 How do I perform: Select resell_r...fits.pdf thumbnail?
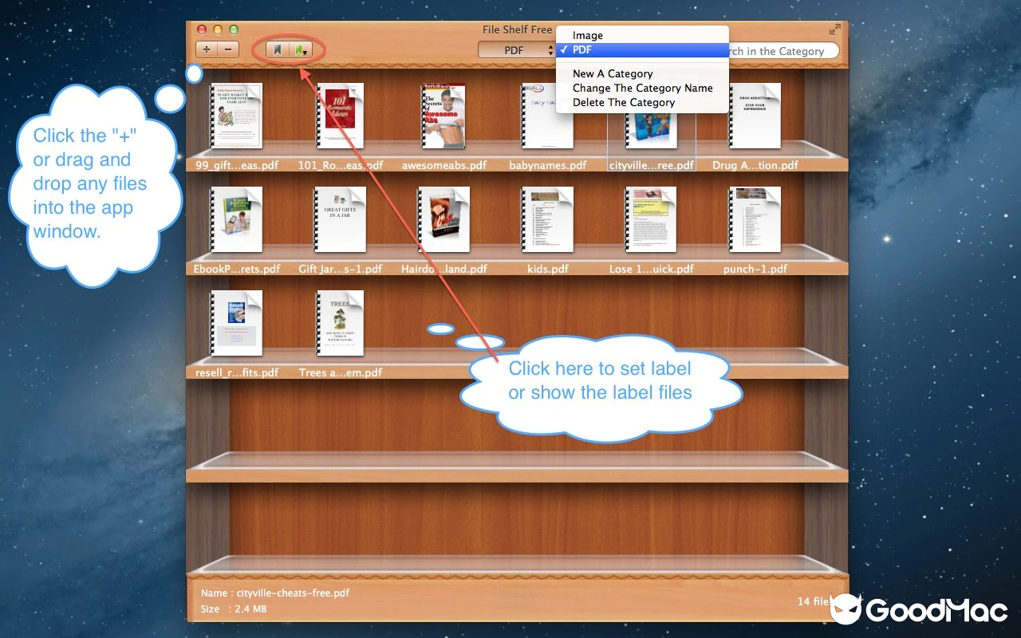[236, 323]
